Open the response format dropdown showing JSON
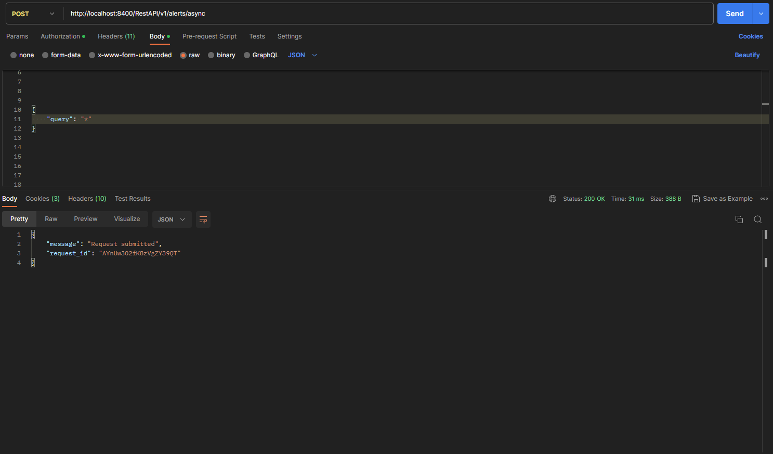773x454 pixels. (172, 219)
